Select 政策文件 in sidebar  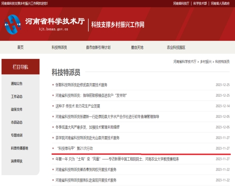pyautogui.click(x=17, y=109)
